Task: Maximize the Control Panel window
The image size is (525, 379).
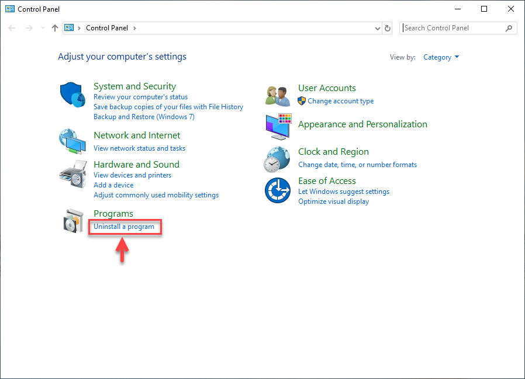Action: (484, 9)
